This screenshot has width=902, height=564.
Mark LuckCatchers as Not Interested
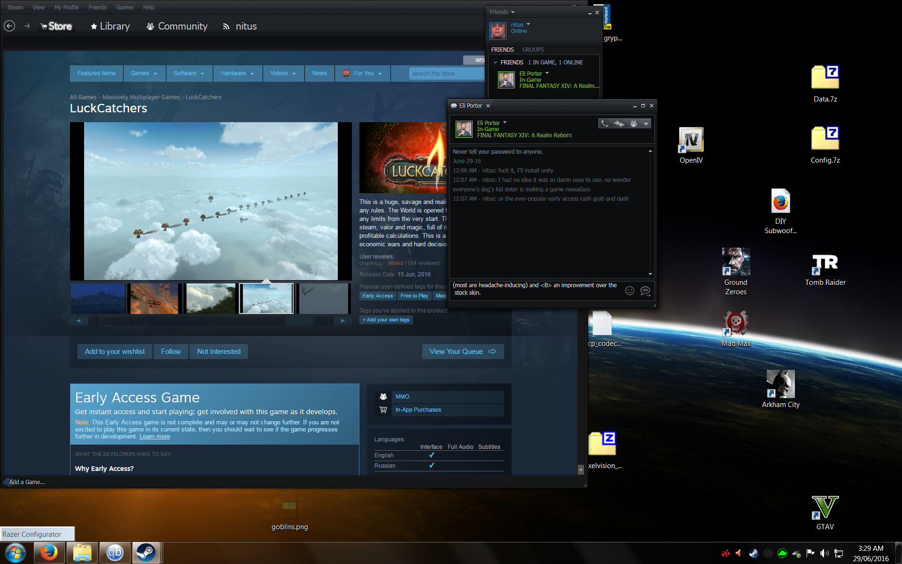218,352
